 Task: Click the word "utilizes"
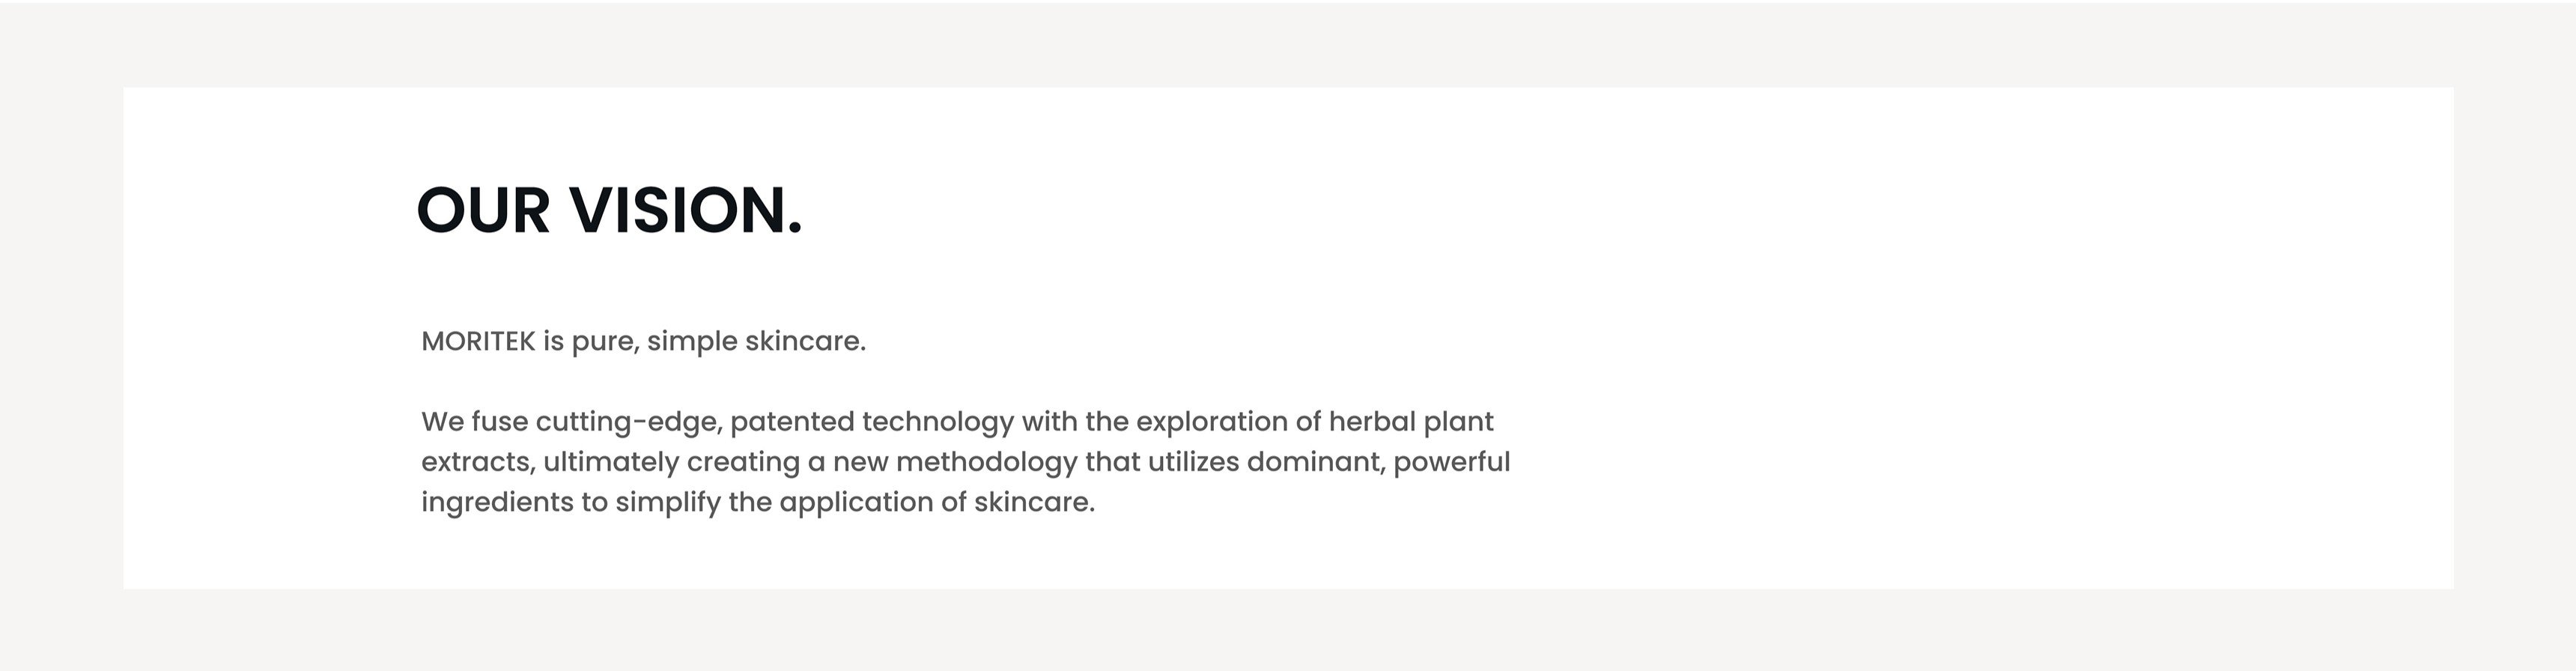(1192, 463)
